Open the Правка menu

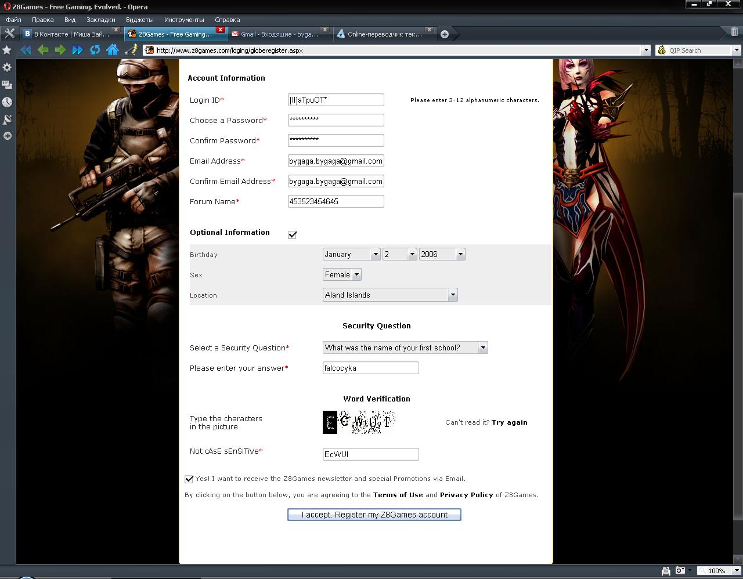tap(43, 20)
